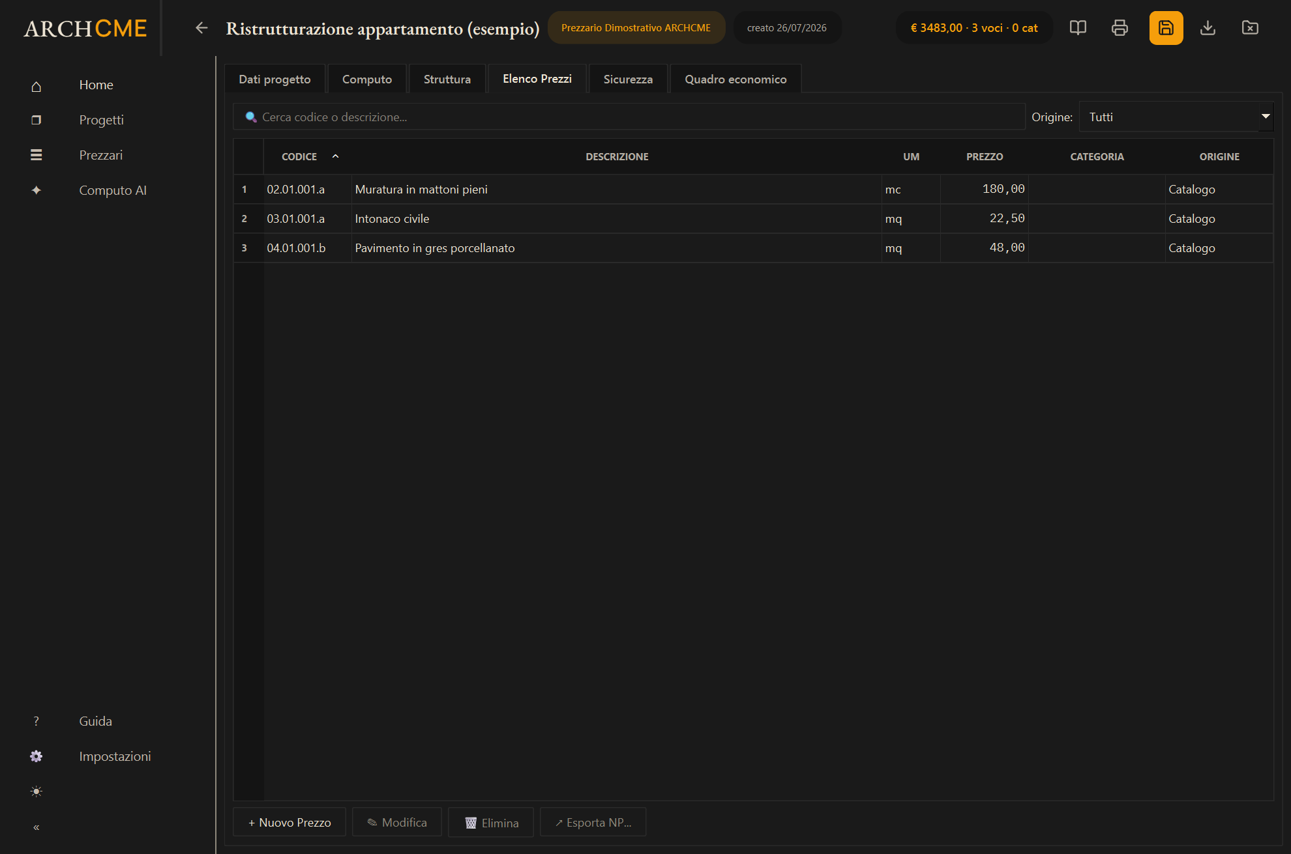
Task: Select the Elenco Prezzi tab
Action: (537, 79)
